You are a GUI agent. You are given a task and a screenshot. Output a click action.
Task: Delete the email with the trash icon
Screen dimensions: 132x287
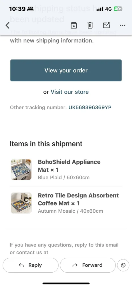(x=90, y=26)
